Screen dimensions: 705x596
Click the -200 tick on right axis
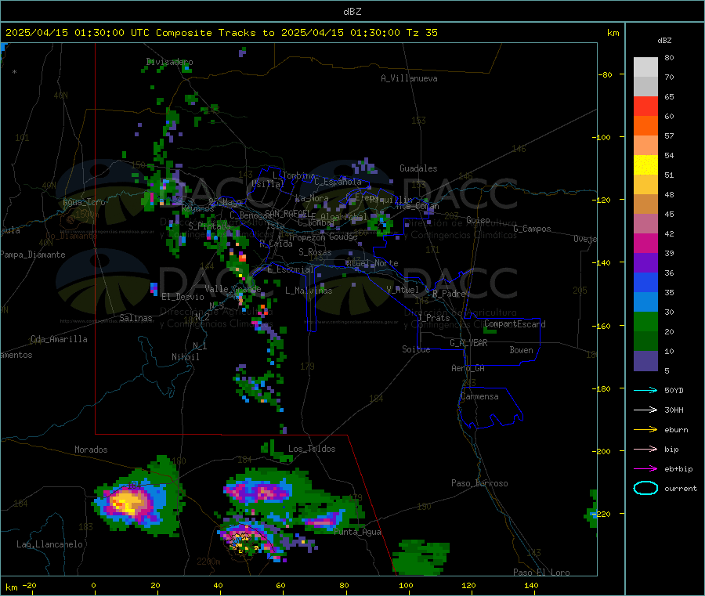click(x=602, y=451)
